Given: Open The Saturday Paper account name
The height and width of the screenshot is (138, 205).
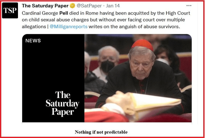Looking at the screenshot, I should (45, 6).
